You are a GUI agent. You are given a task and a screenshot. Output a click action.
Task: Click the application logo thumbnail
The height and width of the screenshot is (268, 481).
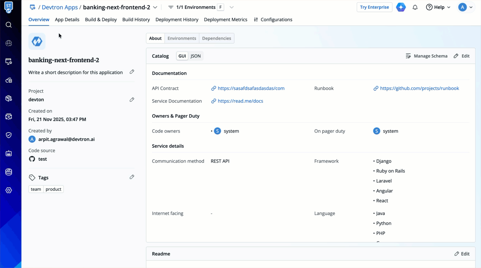37,41
